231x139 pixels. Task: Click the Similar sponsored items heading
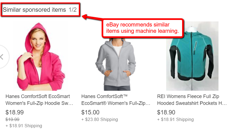[34, 10]
